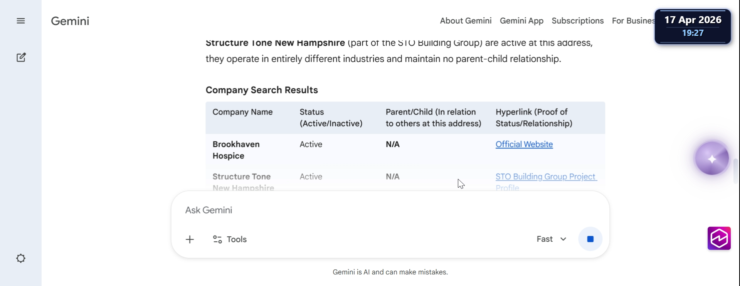Stop the response with the blue square button
The image size is (740, 286).
[x=590, y=239]
